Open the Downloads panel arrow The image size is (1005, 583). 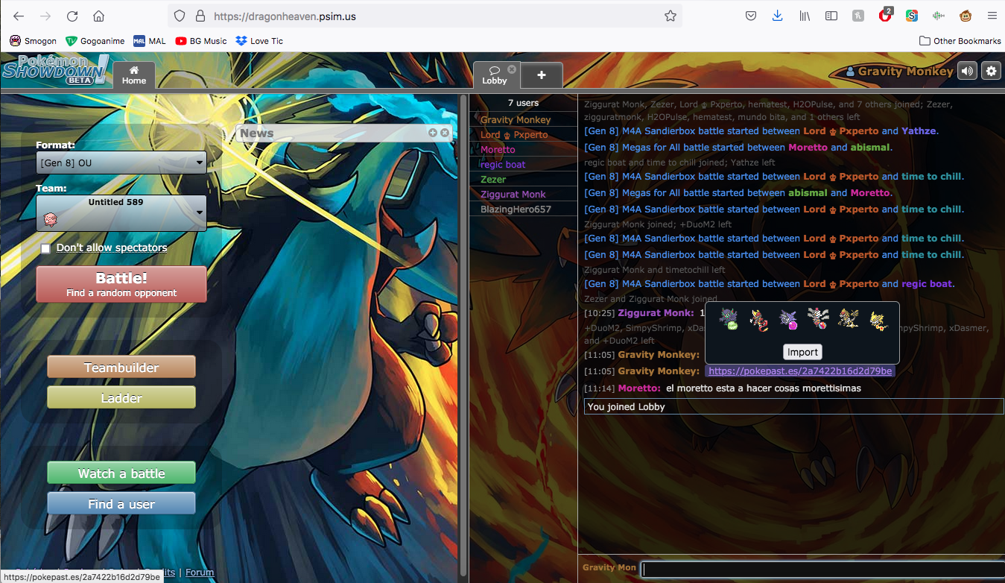(x=777, y=16)
